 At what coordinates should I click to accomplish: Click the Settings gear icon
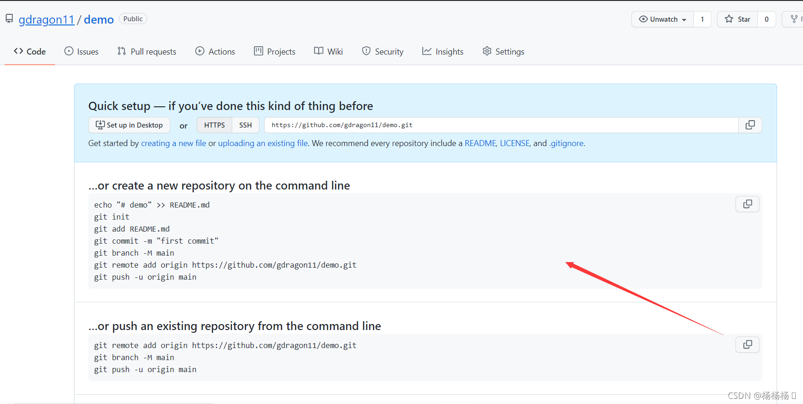487,51
